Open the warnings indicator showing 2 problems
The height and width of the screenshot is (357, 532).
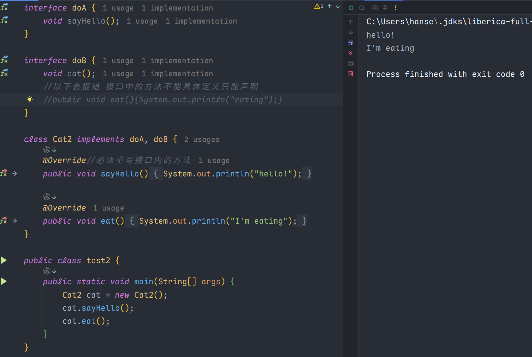(319, 6)
